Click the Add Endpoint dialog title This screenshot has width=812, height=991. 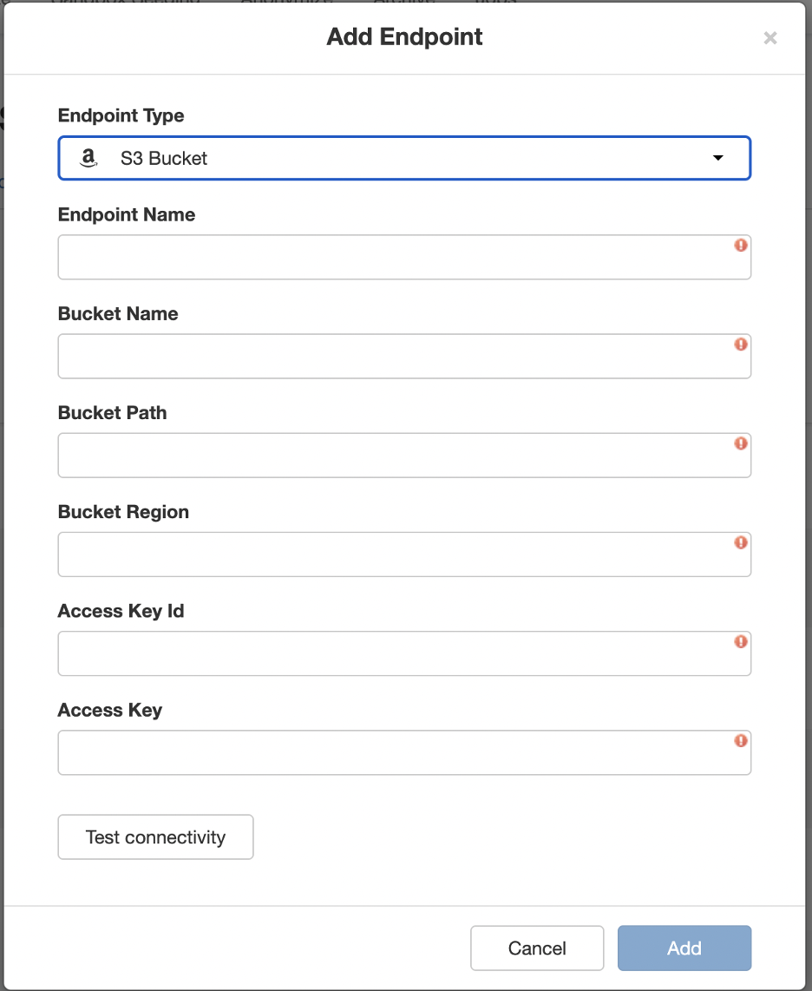[x=404, y=36]
